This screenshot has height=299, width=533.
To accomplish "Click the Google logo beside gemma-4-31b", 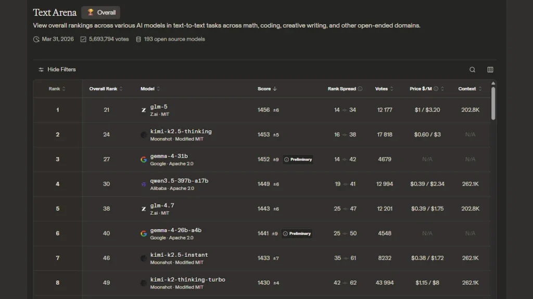I will pos(144,160).
